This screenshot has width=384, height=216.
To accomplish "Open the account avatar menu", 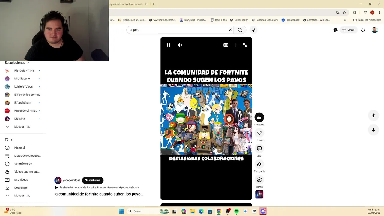I will click(375, 30).
